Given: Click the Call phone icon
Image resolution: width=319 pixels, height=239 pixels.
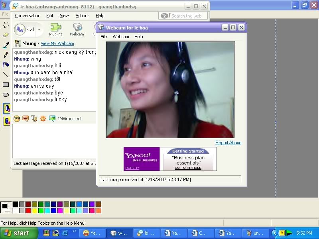Looking at the screenshot, I should [x=20, y=29].
